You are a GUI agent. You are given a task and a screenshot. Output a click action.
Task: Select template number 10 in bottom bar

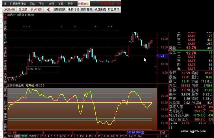click(x=68, y=136)
